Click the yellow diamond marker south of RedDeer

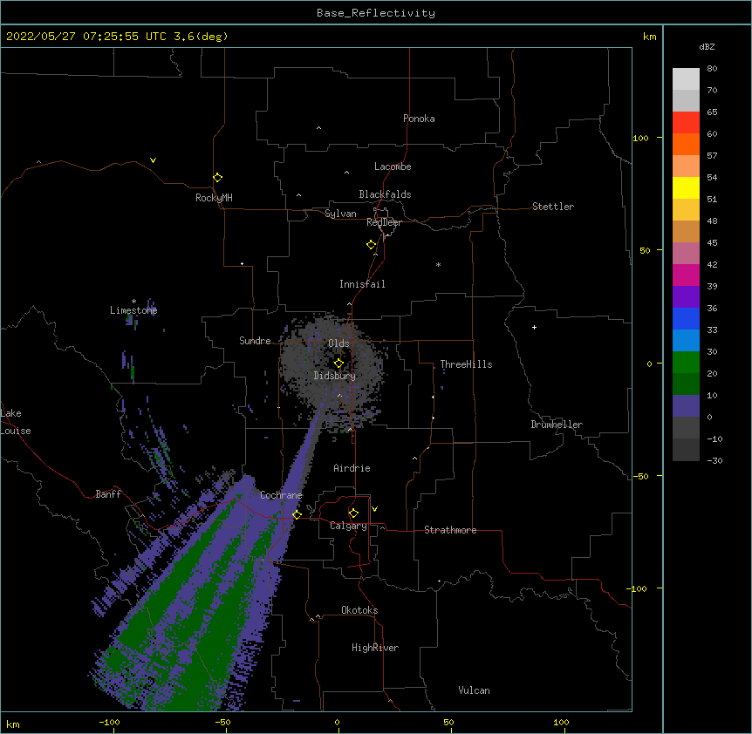pos(372,245)
